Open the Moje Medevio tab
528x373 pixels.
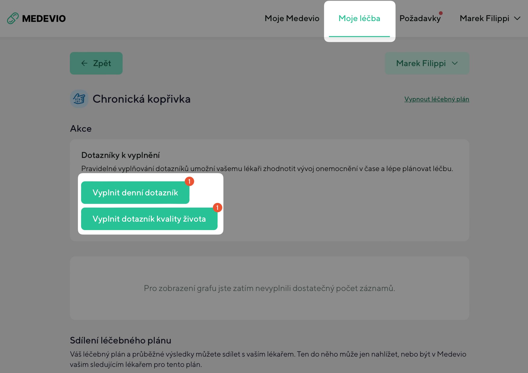[x=292, y=18]
